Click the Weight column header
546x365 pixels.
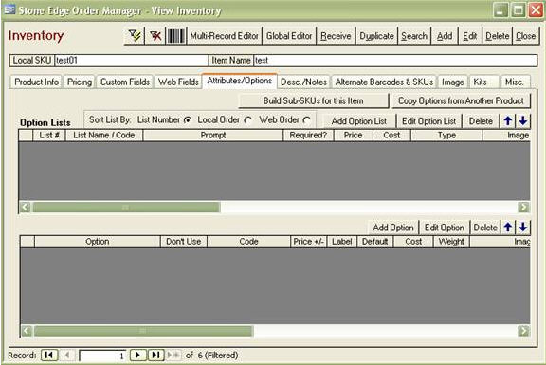[x=451, y=242]
